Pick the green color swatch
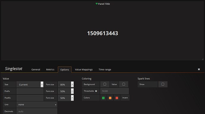The height and width of the screenshot is (114, 205). tap(103, 98)
